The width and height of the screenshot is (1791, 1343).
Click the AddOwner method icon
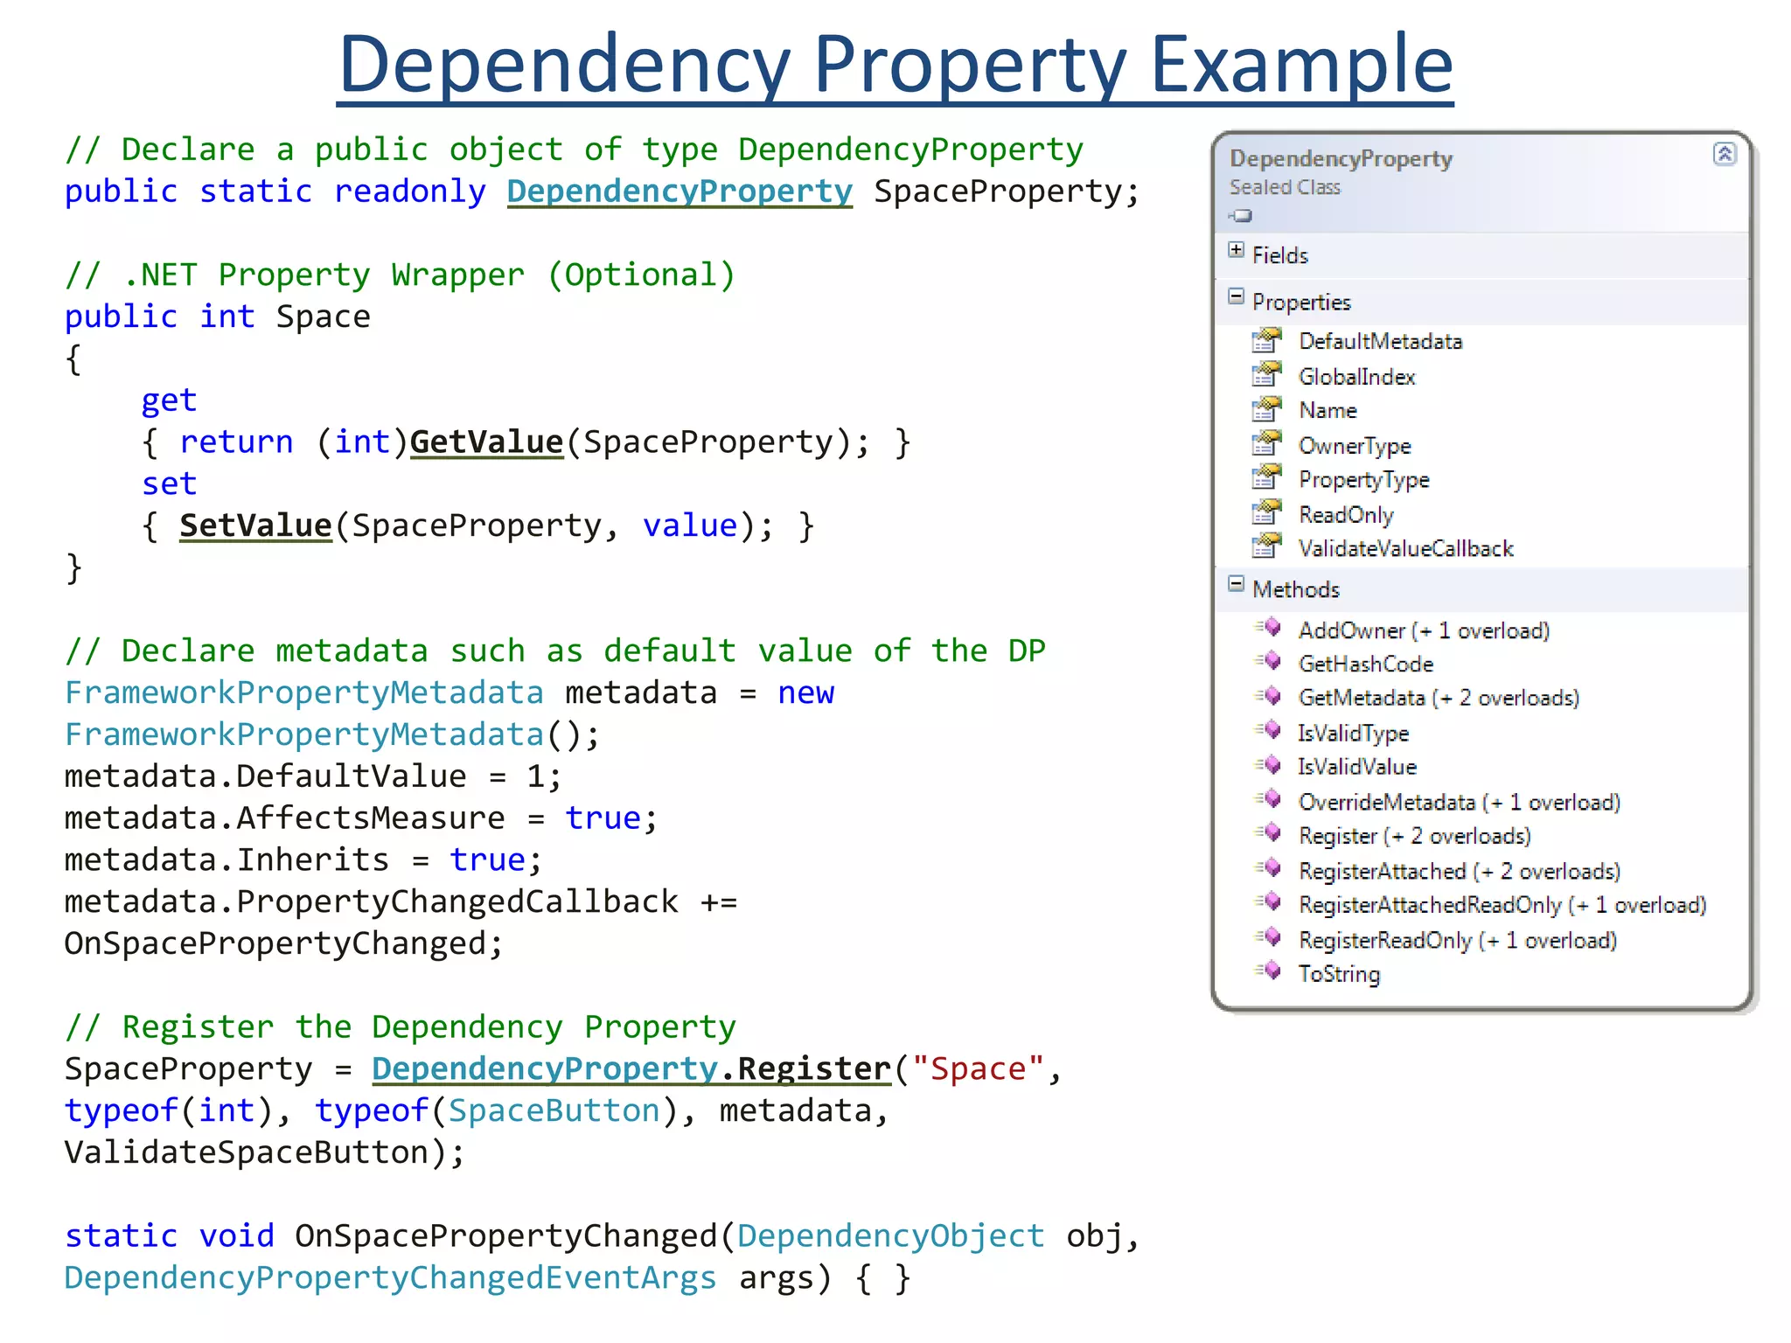(1270, 628)
